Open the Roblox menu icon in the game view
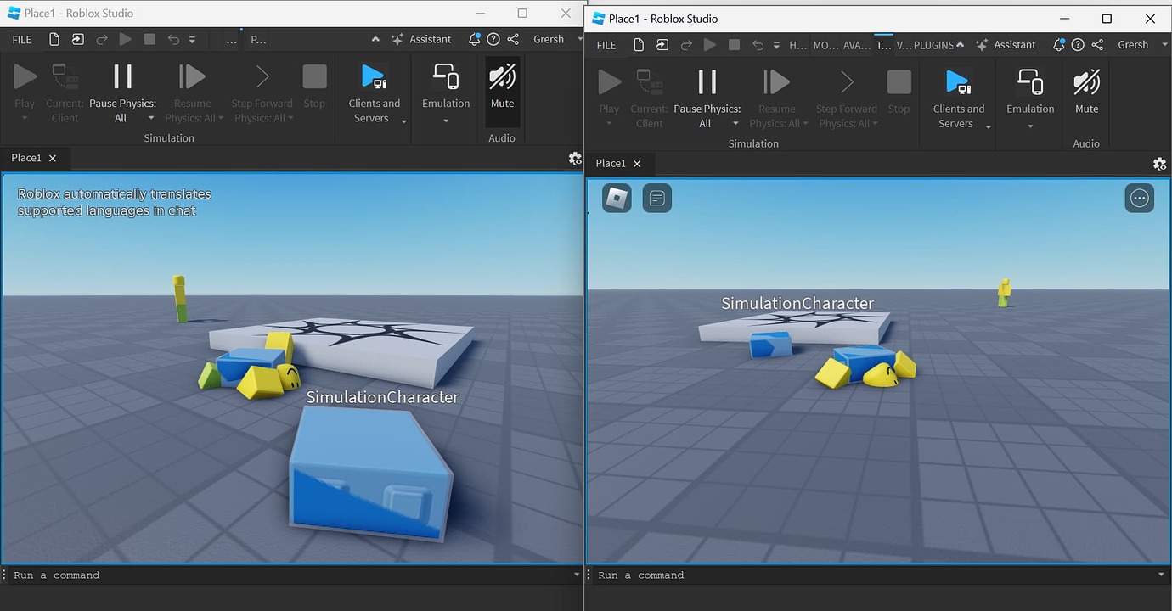Image resolution: width=1172 pixels, height=611 pixels. coord(617,198)
